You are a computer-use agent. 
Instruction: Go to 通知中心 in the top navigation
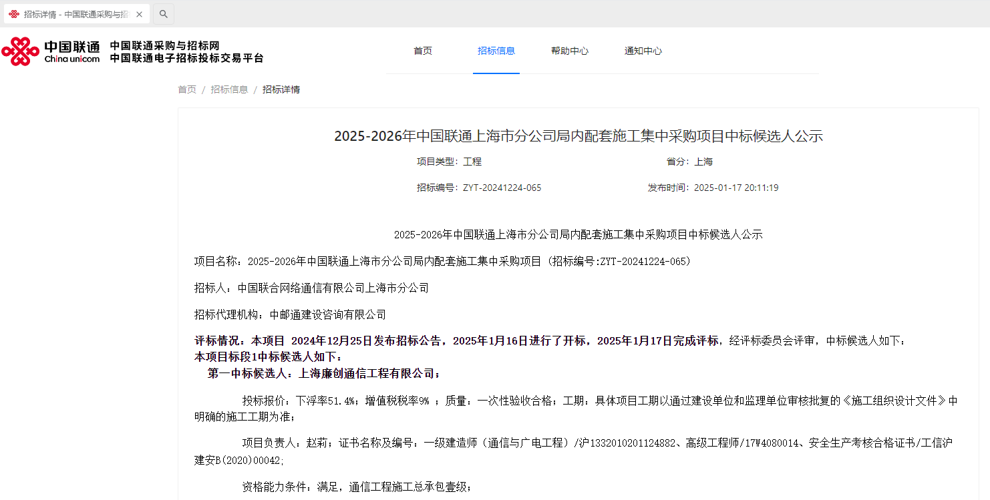click(643, 51)
